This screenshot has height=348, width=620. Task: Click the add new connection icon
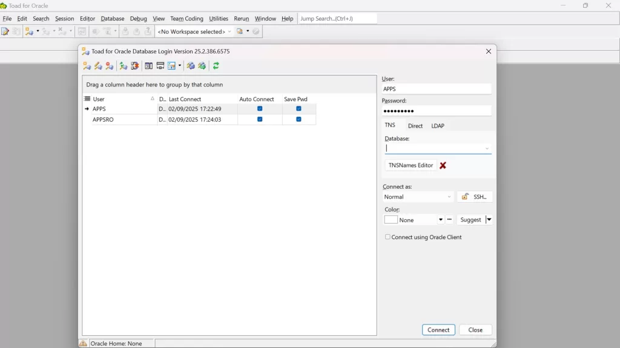point(87,66)
